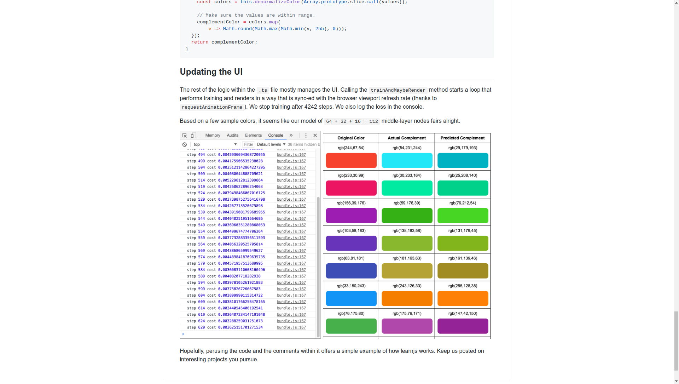Expand the hidden DevTools tabs chevron

(291, 136)
